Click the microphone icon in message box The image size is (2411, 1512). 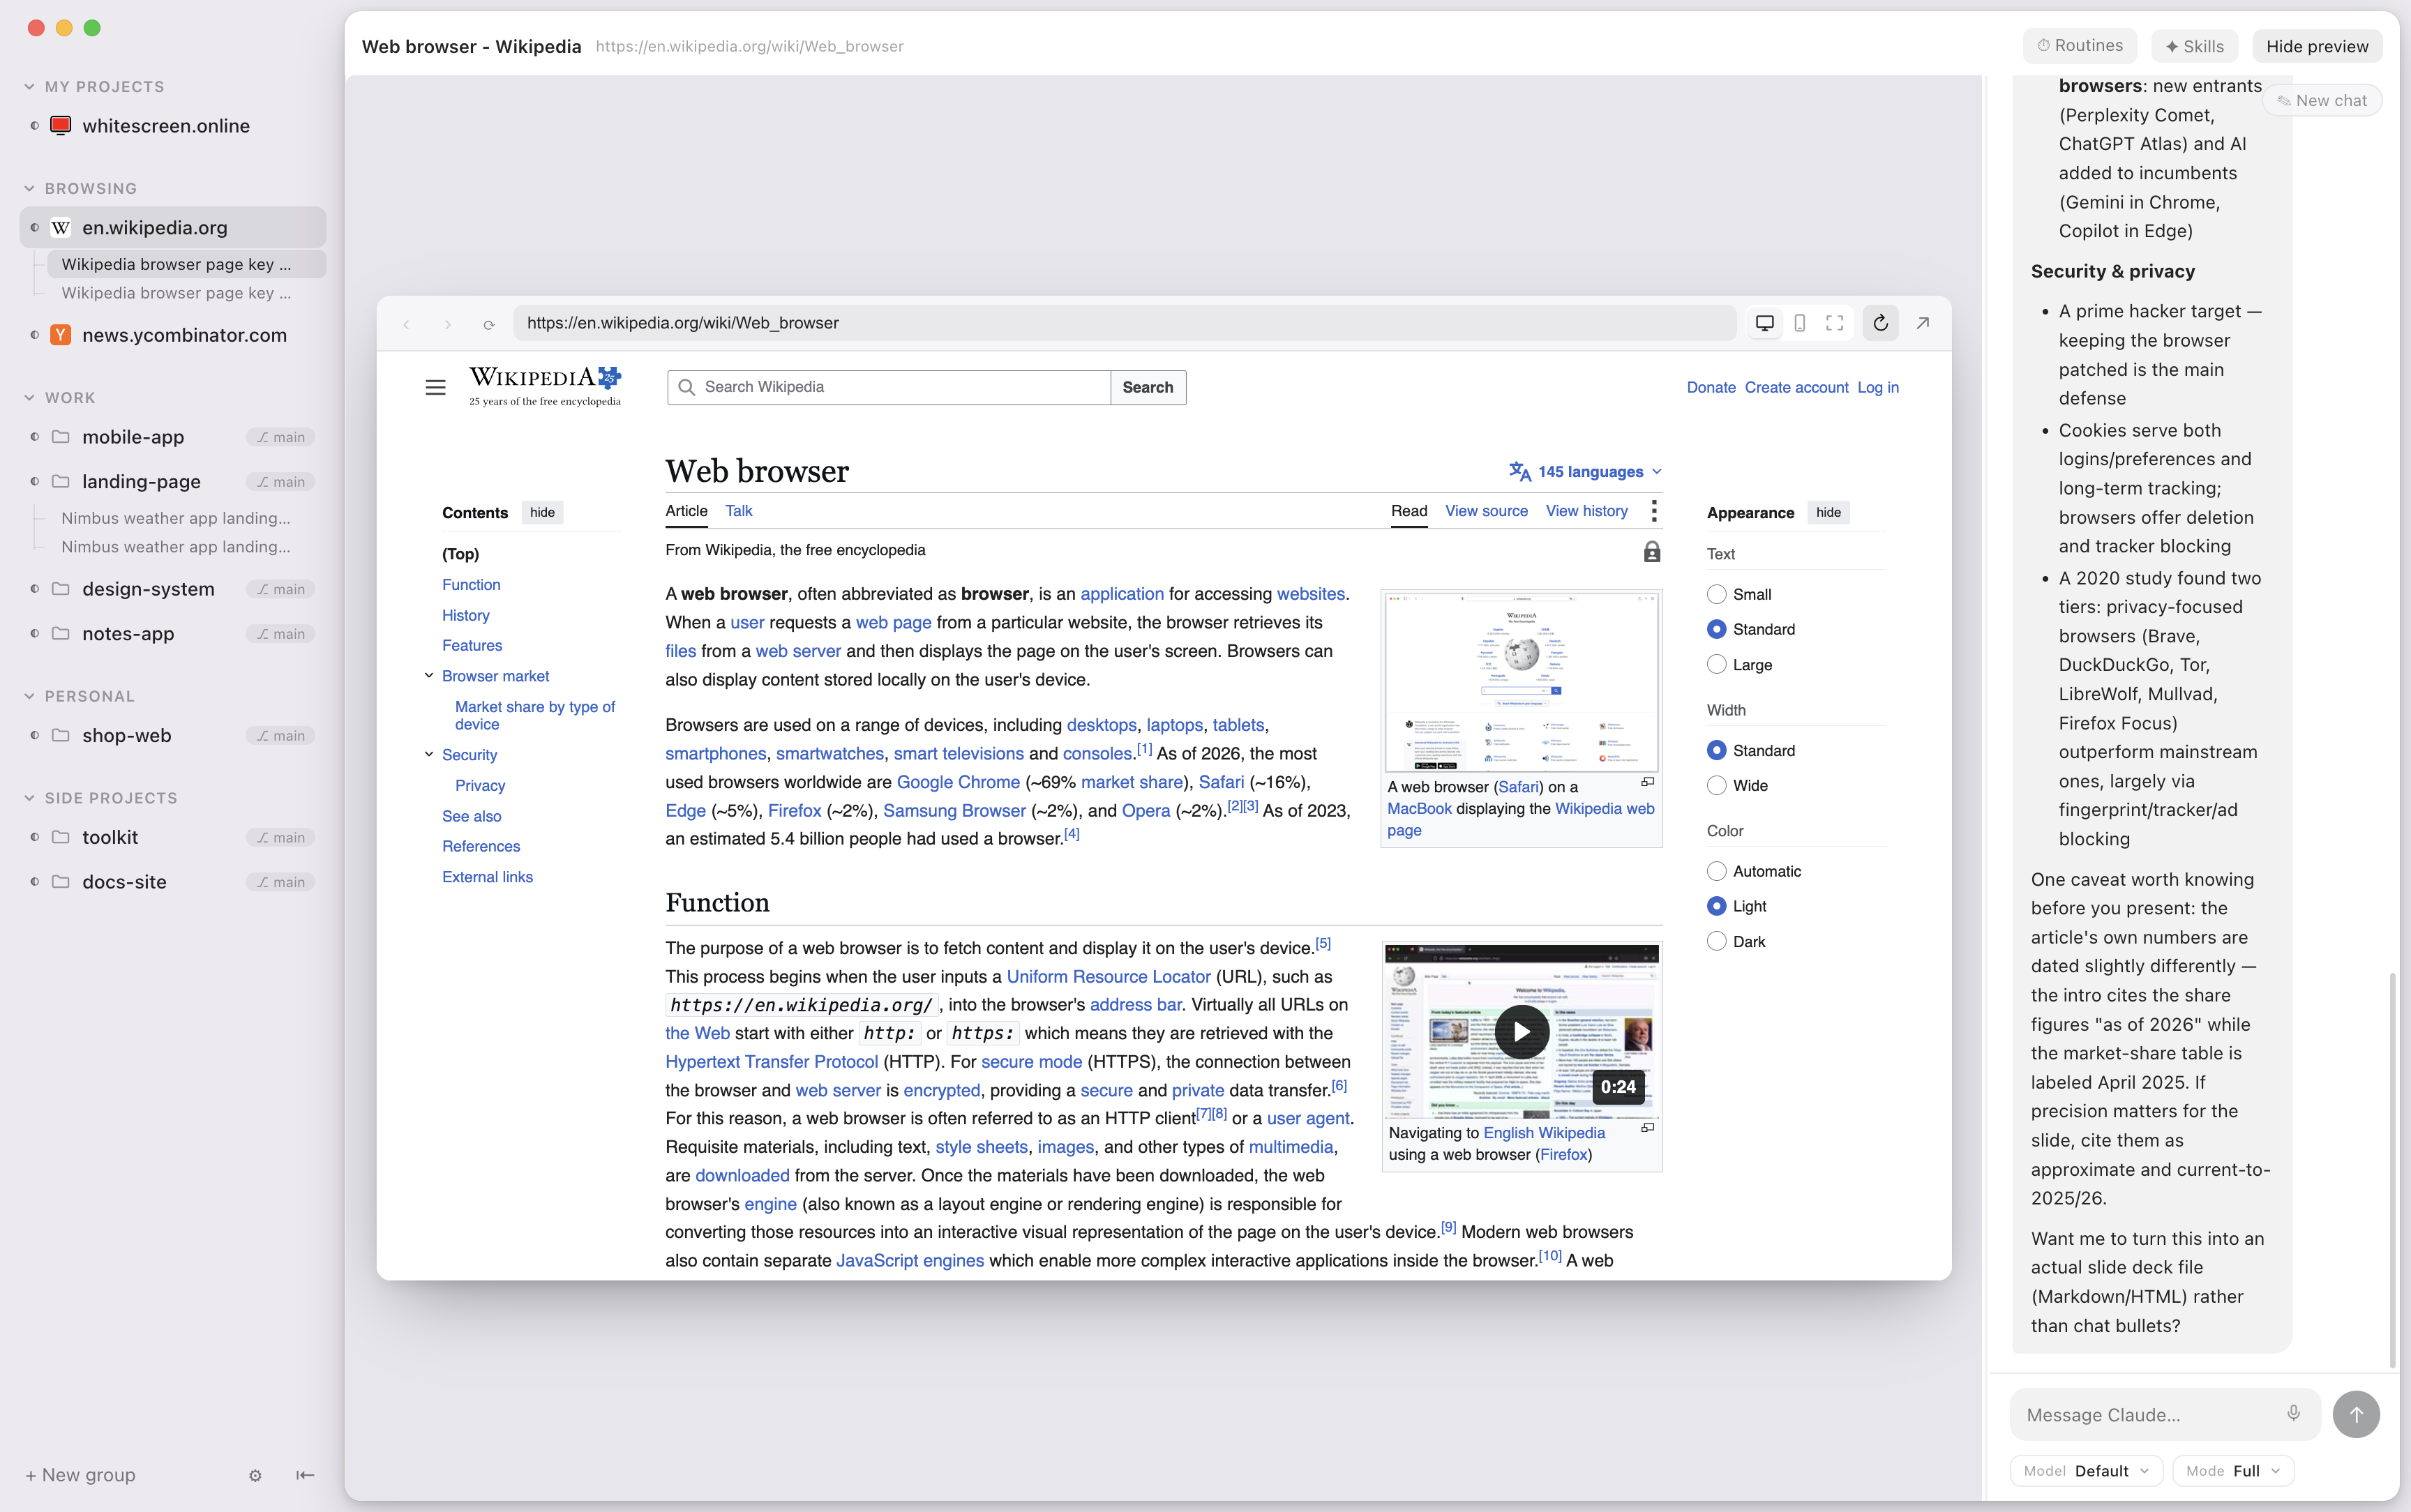pyautogui.click(x=2294, y=1413)
